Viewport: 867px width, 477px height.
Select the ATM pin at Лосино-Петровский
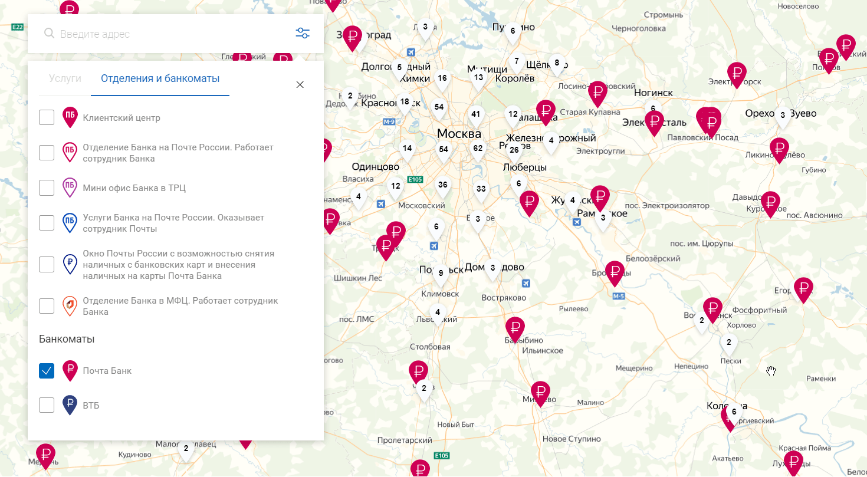(597, 93)
